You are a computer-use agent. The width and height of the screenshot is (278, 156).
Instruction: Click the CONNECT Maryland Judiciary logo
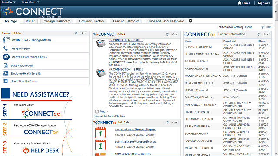(x=32, y=12)
